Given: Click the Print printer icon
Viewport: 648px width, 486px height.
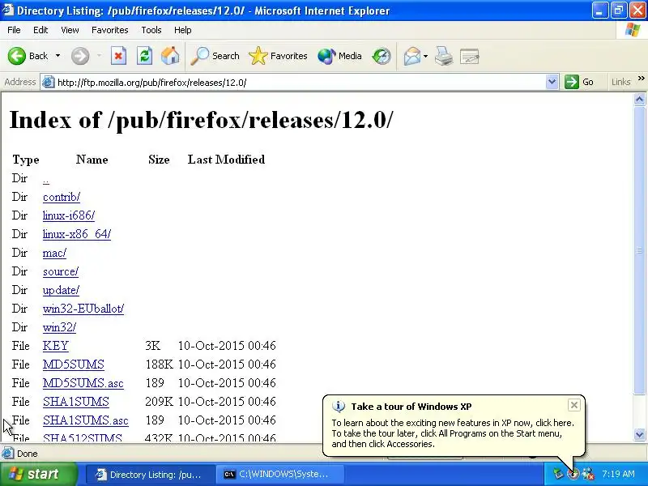Looking at the screenshot, I should pyautogui.click(x=444, y=56).
